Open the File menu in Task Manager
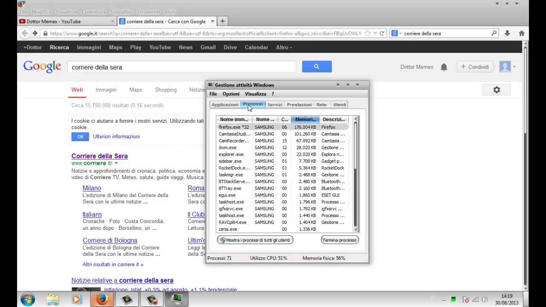This screenshot has width=546, height=307. [x=213, y=94]
